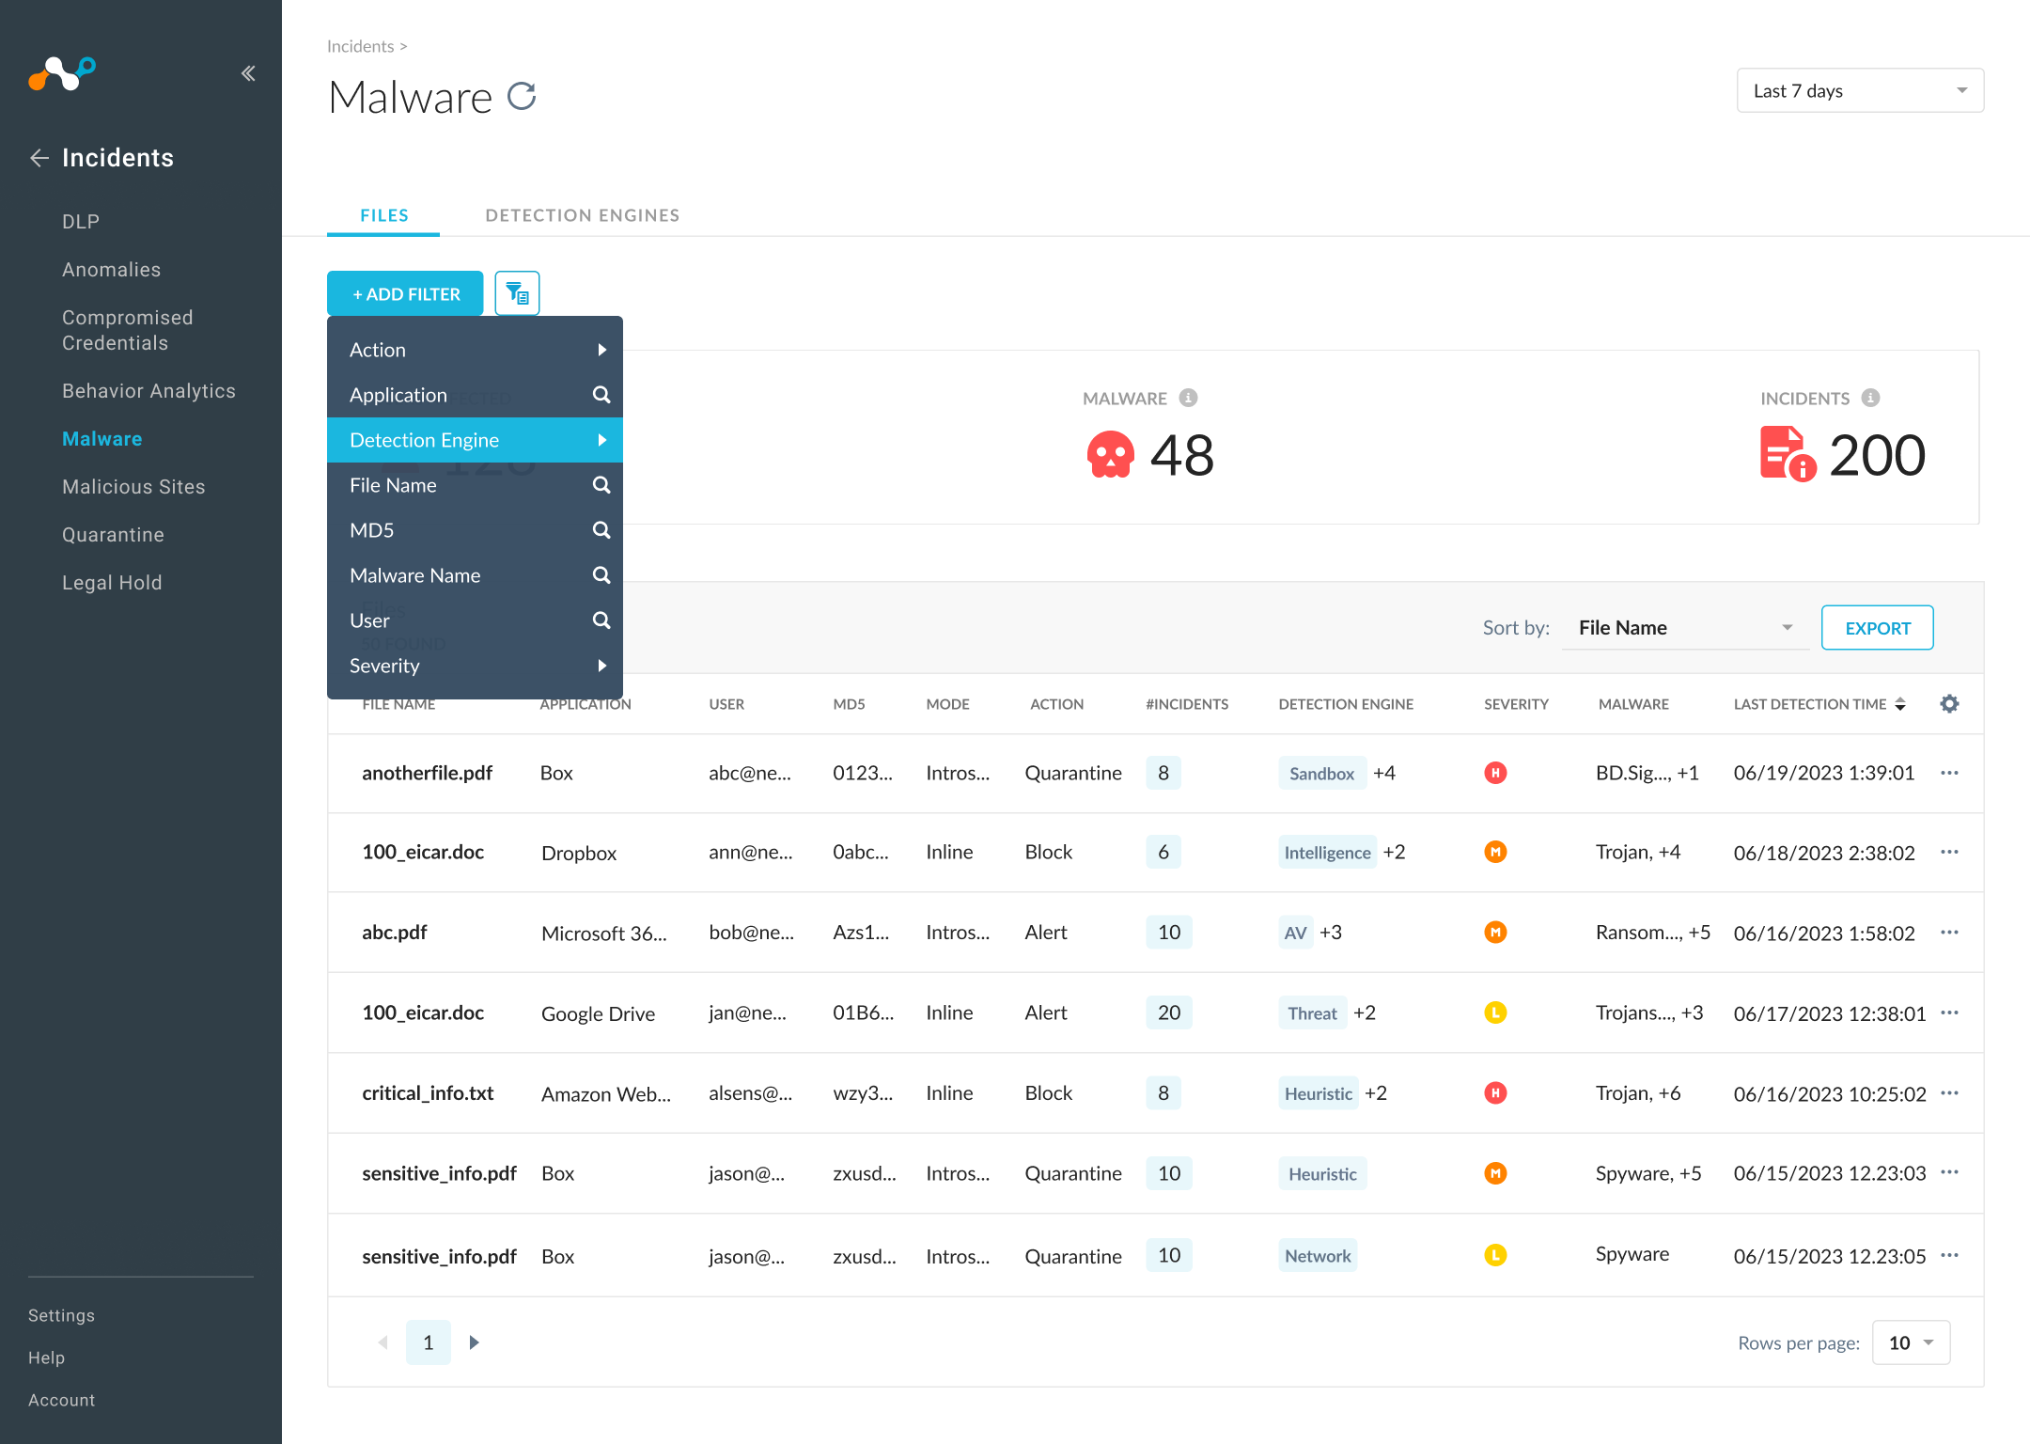Click the Netskope logo in top left

62,74
